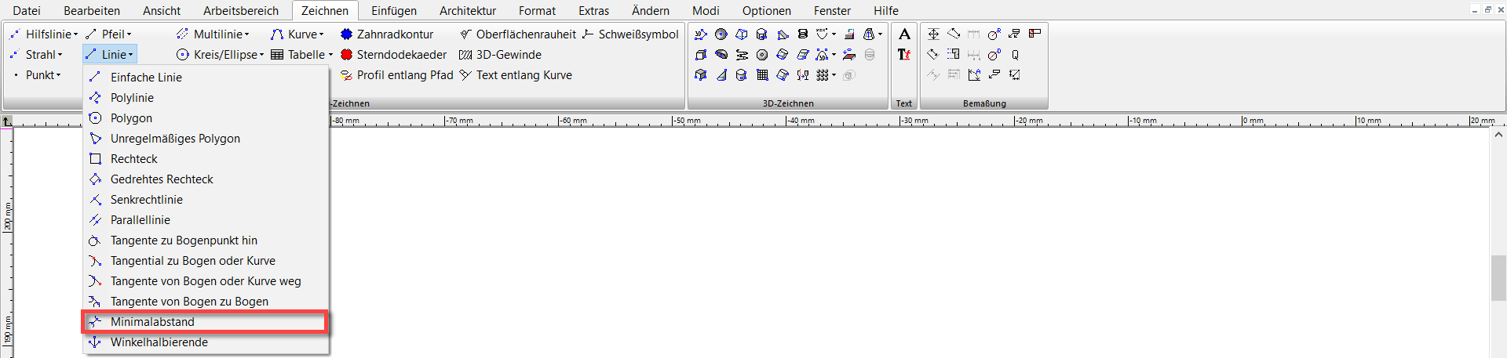Image resolution: width=1507 pixels, height=358 pixels.
Task: Open the Punkt dropdown
Action: (x=35, y=75)
